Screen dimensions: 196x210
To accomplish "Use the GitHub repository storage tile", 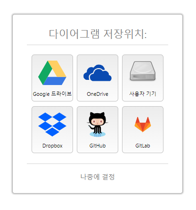I will pyautogui.click(x=98, y=130).
